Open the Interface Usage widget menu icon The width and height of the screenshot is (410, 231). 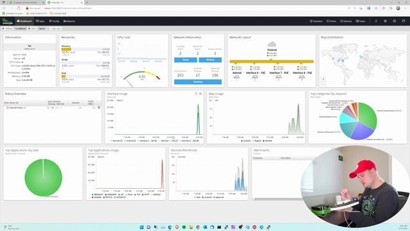201,94
